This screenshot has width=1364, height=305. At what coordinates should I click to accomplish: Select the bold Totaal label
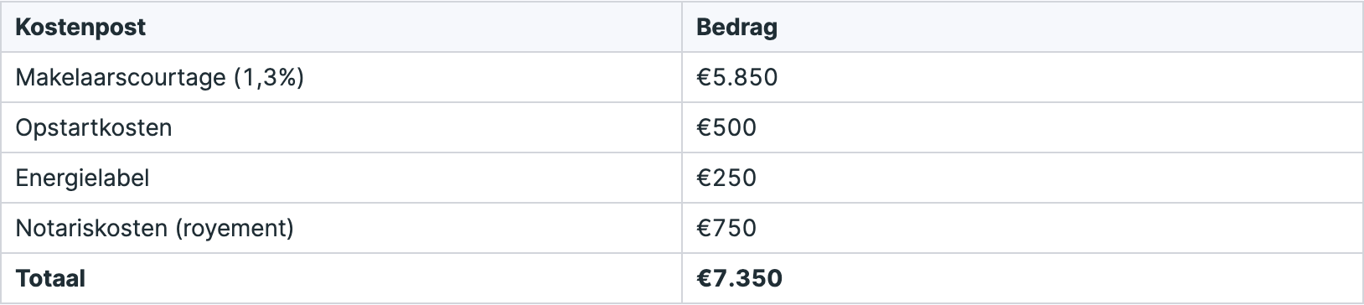pos(50,278)
